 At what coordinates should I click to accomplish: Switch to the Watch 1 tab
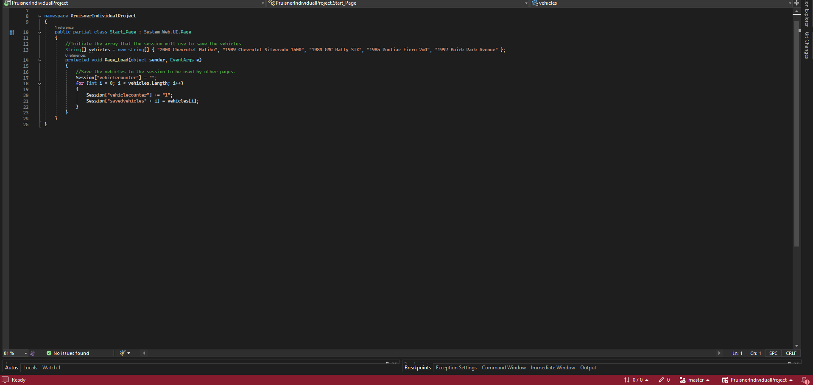tap(51, 368)
